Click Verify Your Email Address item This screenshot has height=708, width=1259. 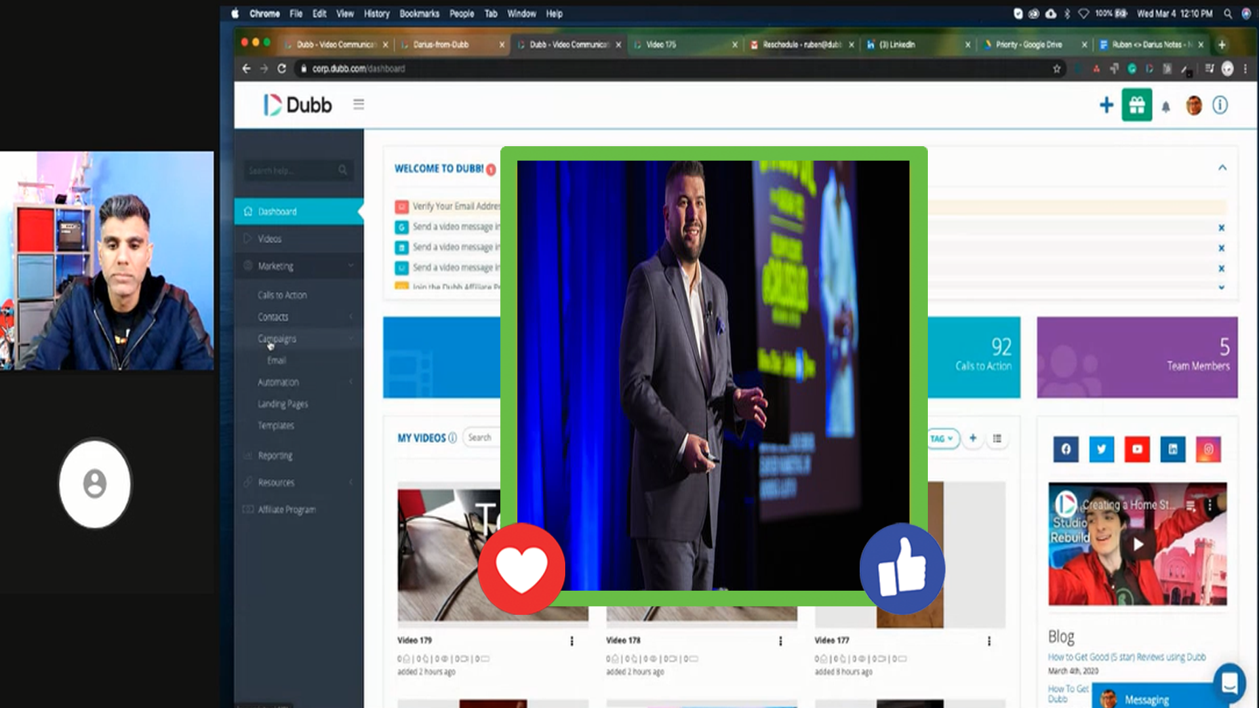(456, 206)
